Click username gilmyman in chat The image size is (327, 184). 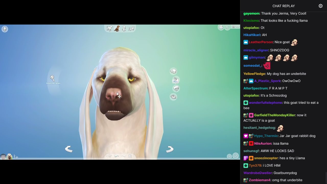[257, 57]
